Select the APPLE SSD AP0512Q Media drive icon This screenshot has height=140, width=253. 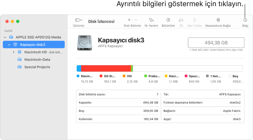pos(11,37)
